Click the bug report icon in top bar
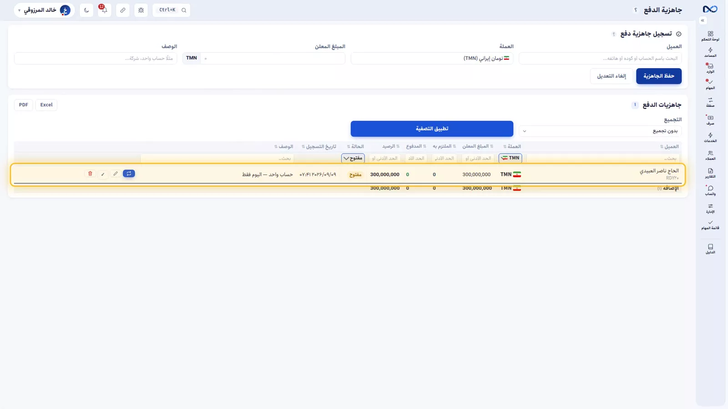Image resolution: width=728 pixels, height=409 pixels. click(141, 10)
